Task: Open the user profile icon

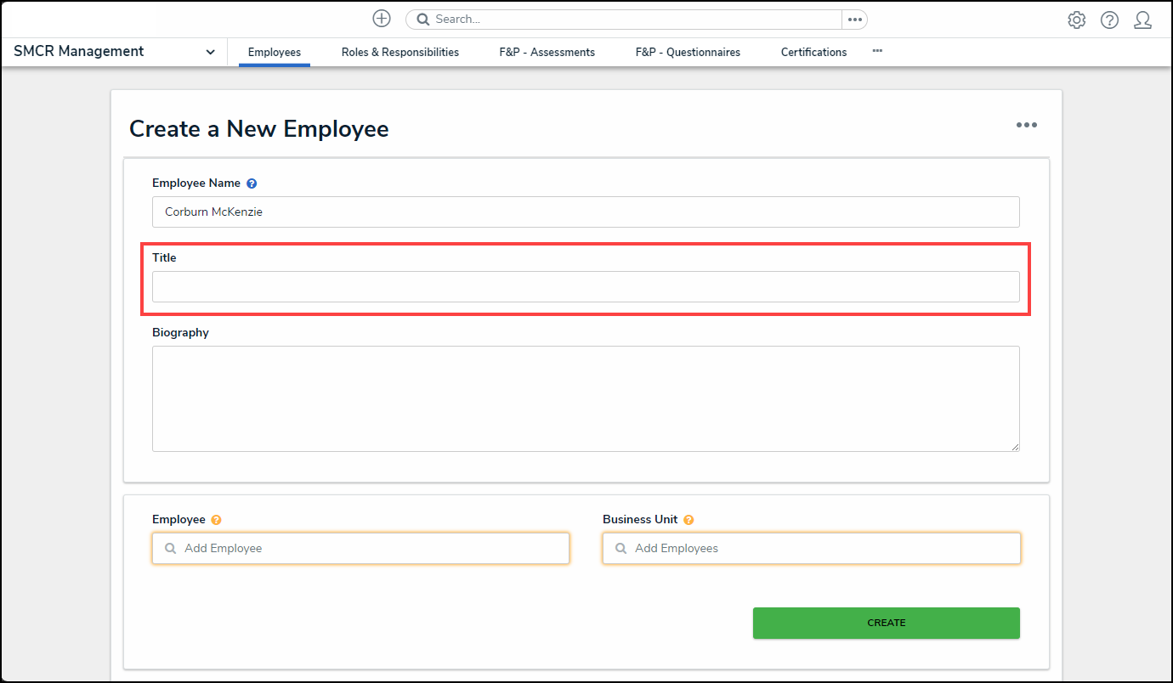Action: 1142,20
